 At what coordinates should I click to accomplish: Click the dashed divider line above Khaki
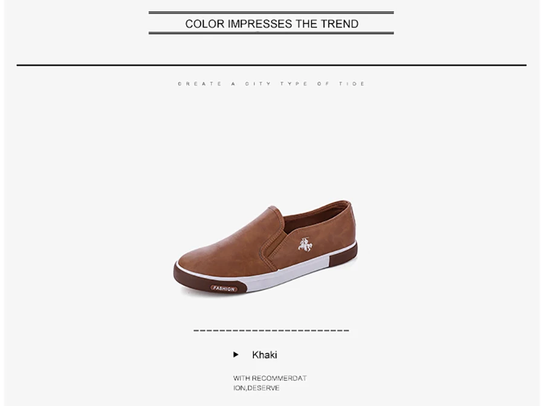tap(271, 330)
